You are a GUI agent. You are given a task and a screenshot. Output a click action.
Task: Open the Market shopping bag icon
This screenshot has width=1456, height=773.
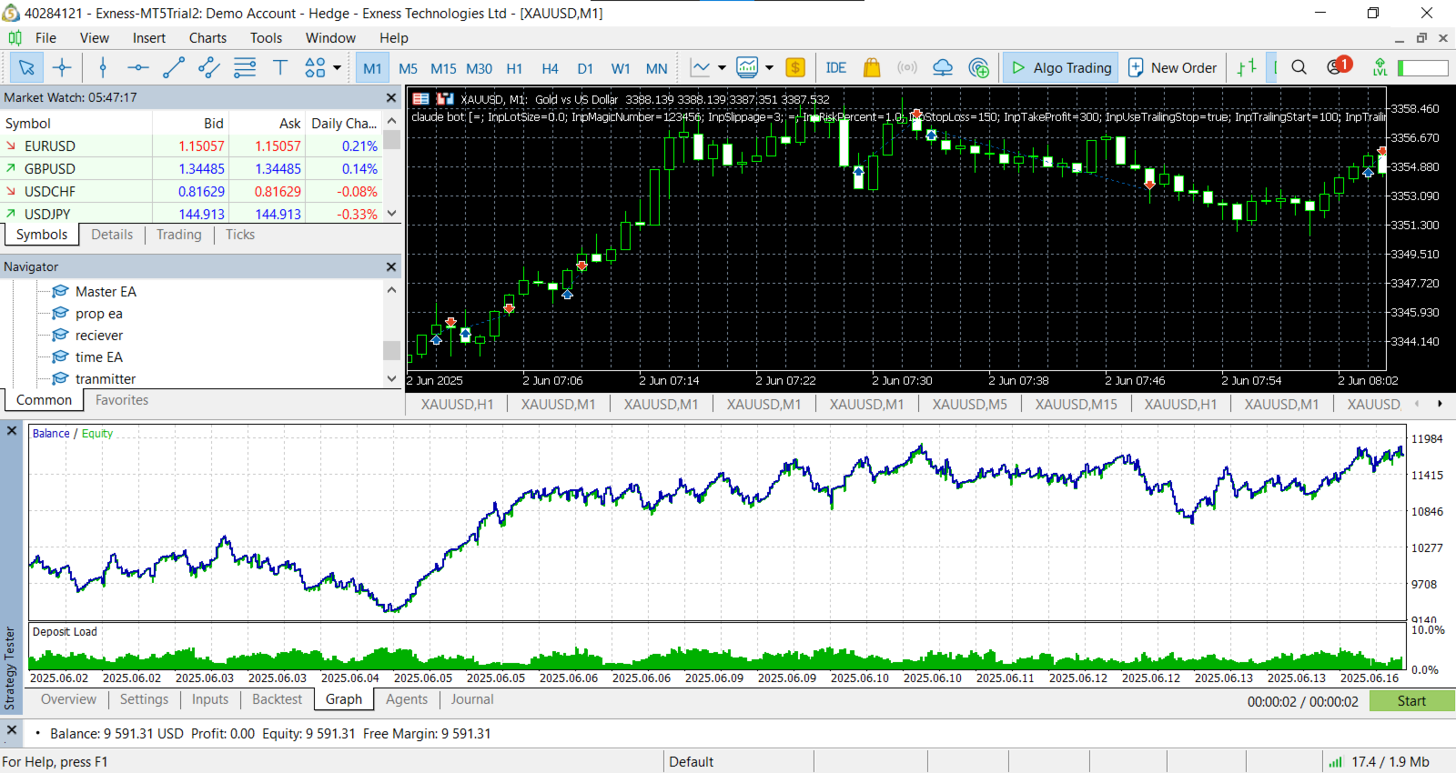tap(871, 67)
